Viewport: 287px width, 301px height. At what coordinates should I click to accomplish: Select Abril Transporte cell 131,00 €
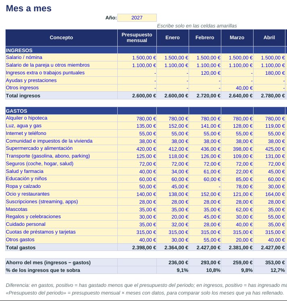(269, 156)
